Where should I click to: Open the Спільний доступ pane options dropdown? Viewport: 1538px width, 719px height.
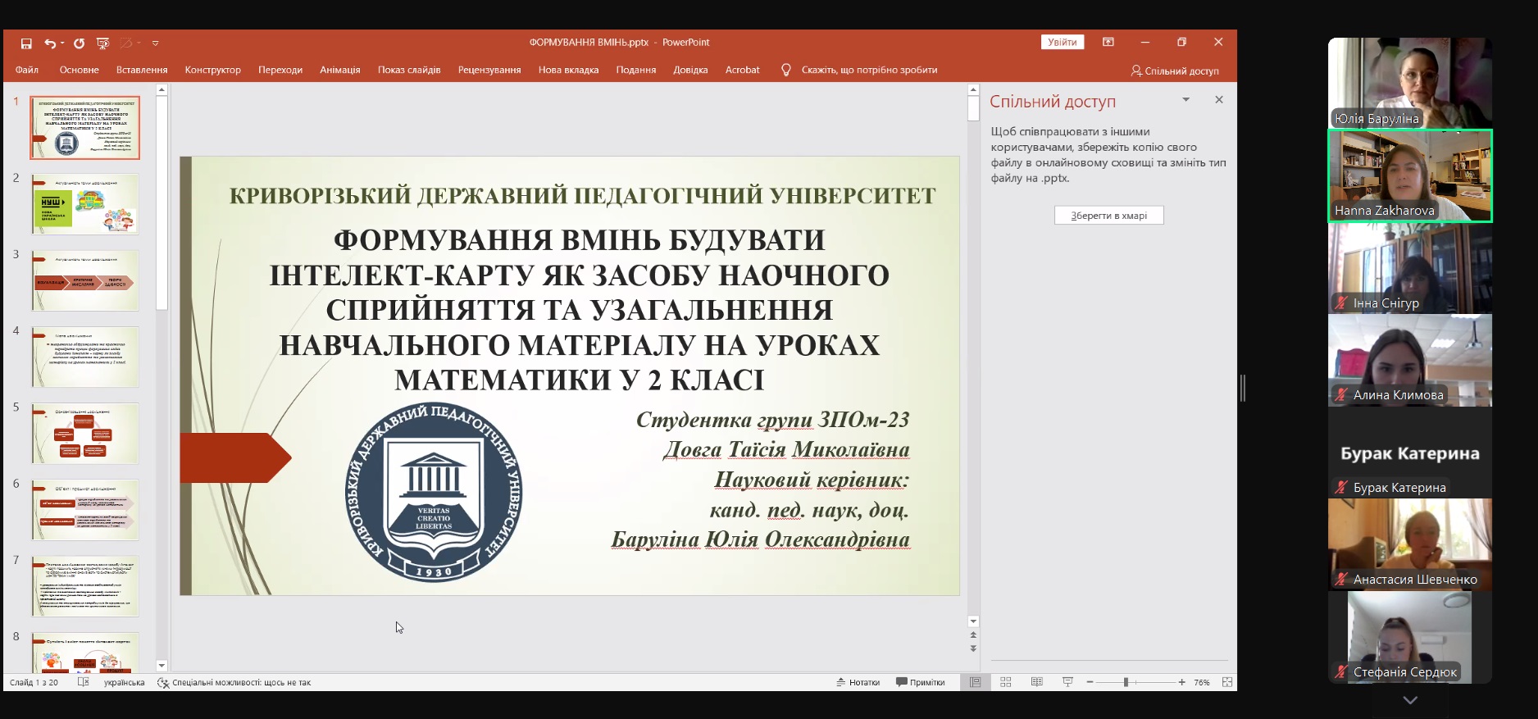pyautogui.click(x=1185, y=100)
